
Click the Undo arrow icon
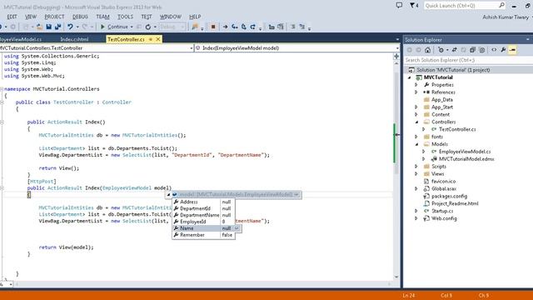(70, 27)
